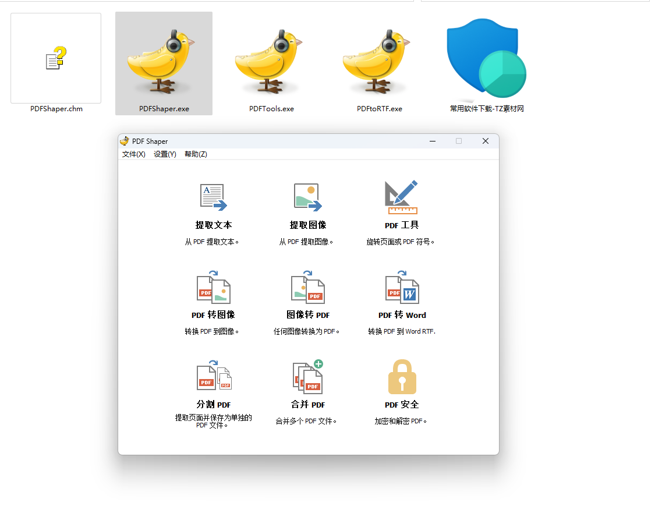The image size is (655, 506).
Task: Open the 设置(Y) menu
Action: click(165, 154)
